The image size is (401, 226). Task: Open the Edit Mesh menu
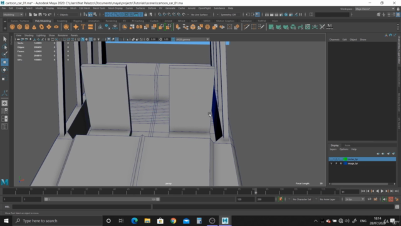pyautogui.click(x=85, y=8)
